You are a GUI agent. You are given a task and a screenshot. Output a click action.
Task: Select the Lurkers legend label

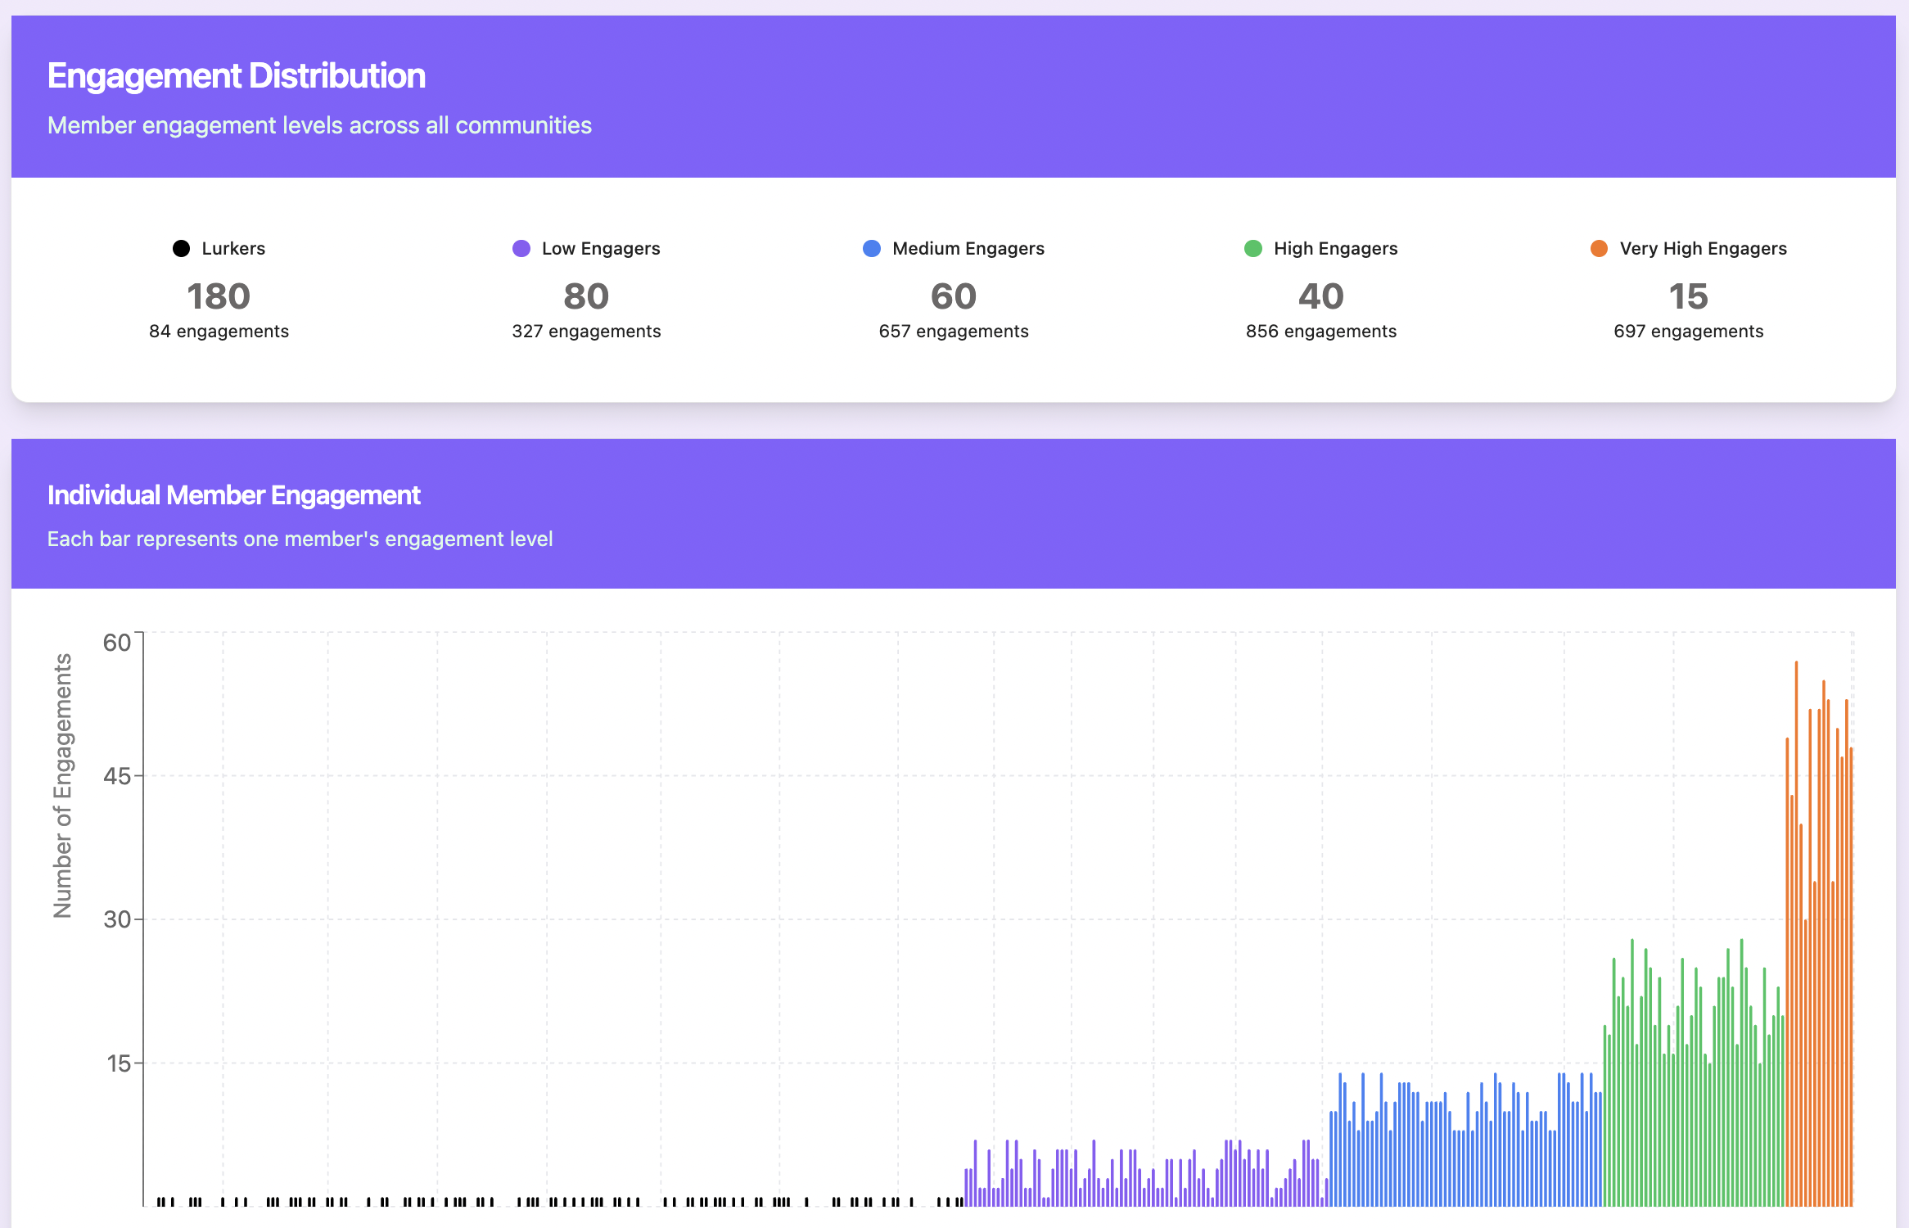233,248
